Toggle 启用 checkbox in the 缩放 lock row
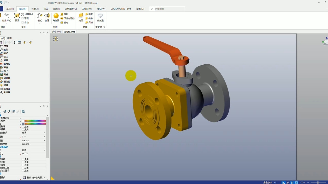The image size is (328, 184). pos(23,165)
